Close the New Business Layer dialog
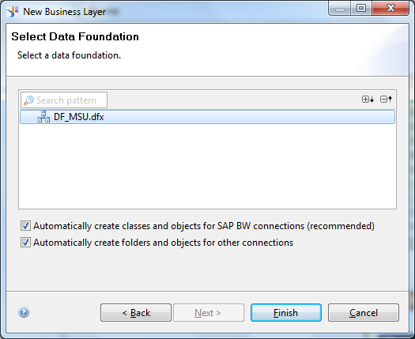The height and width of the screenshot is (339, 415). coord(390,8)
